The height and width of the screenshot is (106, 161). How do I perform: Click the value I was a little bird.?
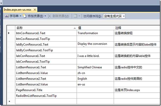pos(95,56)
